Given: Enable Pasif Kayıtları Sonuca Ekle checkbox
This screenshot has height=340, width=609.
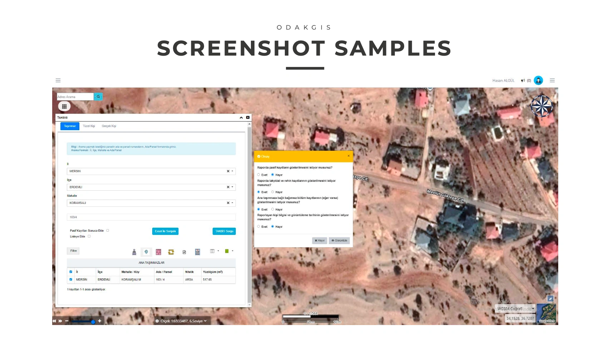Looking at the screenshot, I should (108, 231).
